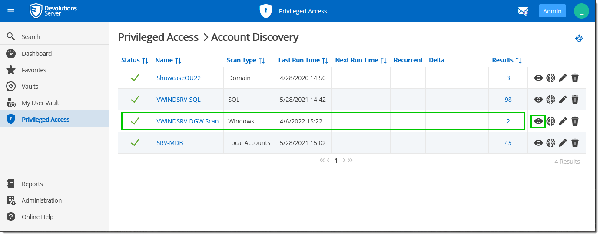The width and height of the screenshot is (600, 236).
Task: Click the Local Accounts scan type cell
Action: tap(249, 143)
